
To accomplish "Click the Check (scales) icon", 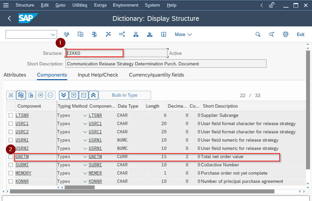I will (x=94, y=34).
